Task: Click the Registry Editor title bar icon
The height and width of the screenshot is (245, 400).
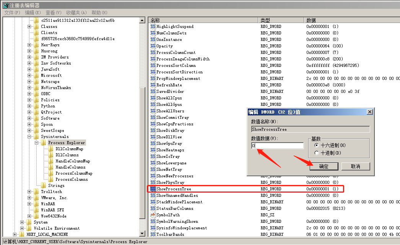Action: [6, 5]
